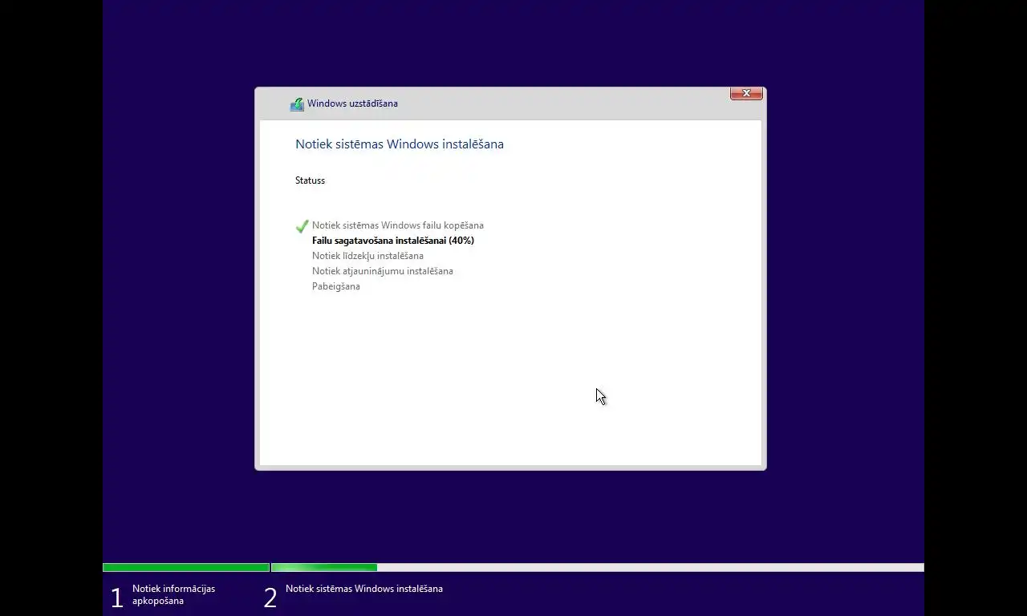
Task: Click the large number 2 stage indicator
Action: 270,598
